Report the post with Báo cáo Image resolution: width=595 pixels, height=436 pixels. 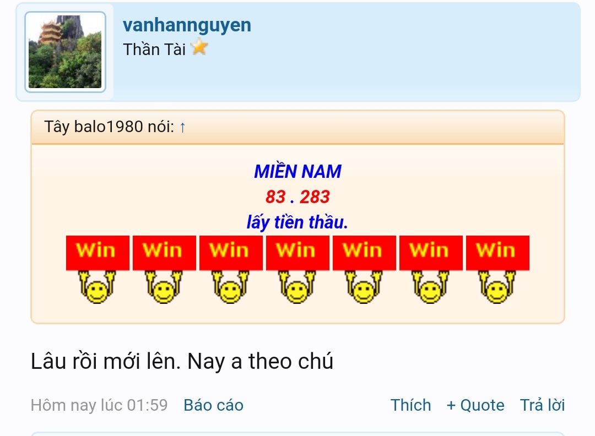(214, 405)
